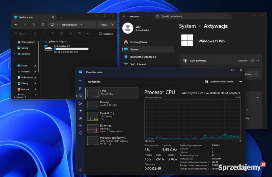Click Settings window vertical scrollbar
This screenshot has width=272, height=177.
266,72
